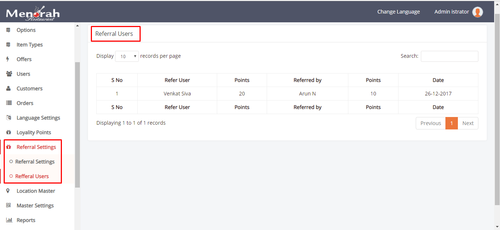Image resolution: width=500 pixels, height=230 pixels.
Task: Click the admin profile avatar picture
Action: [x=477, y=12]
